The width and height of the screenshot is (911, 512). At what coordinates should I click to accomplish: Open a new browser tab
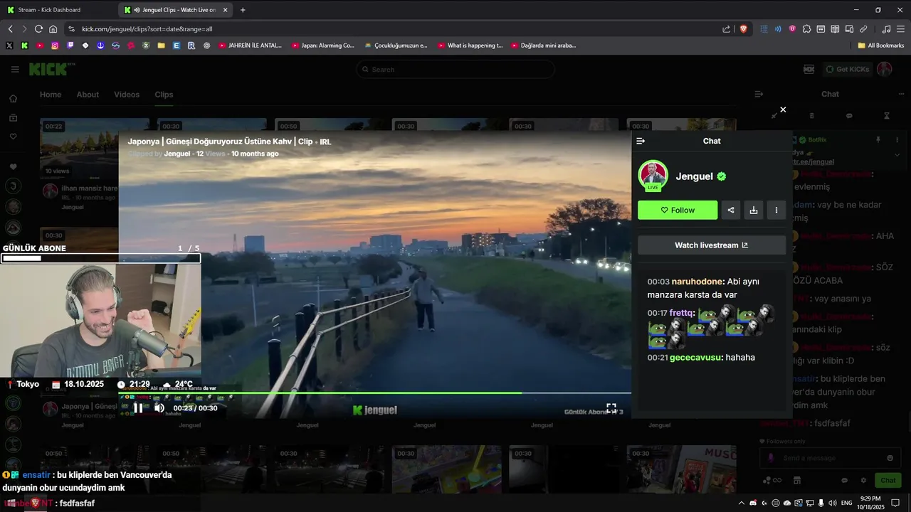[243, 10]
